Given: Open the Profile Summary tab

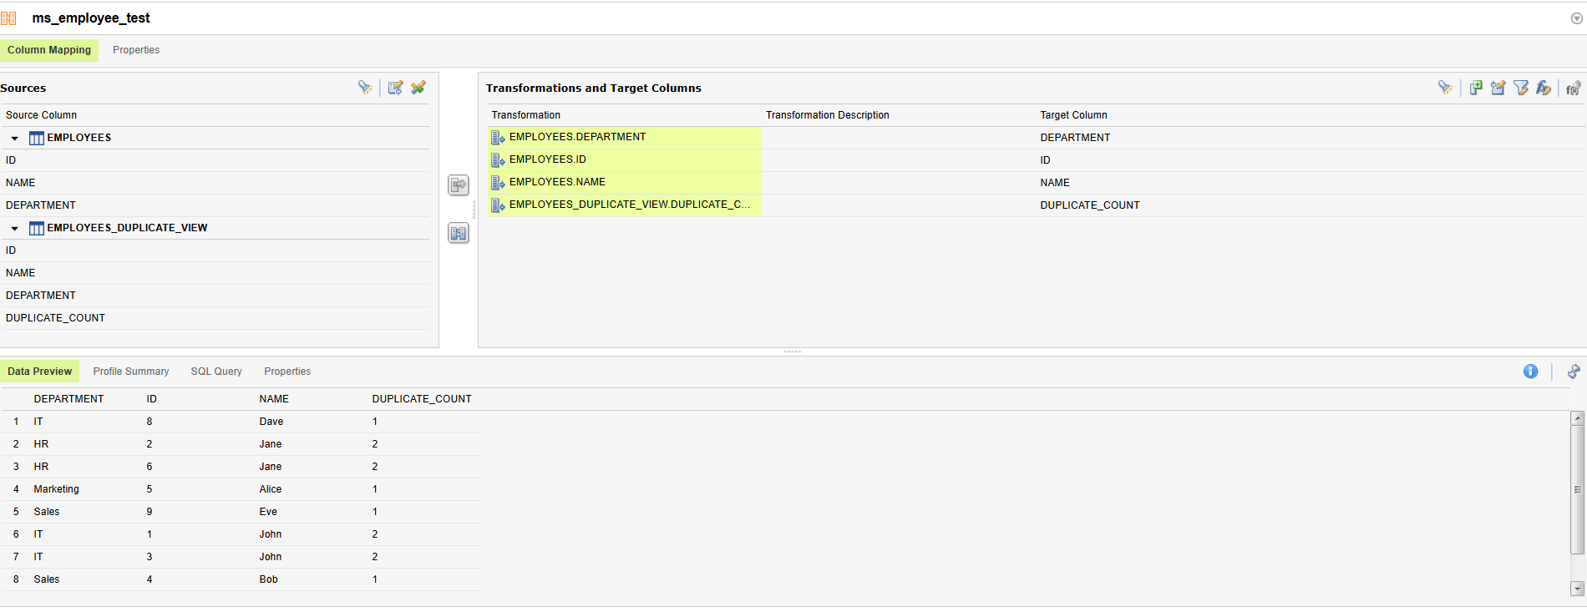Looking at the screenshot, I should [131, 372].
